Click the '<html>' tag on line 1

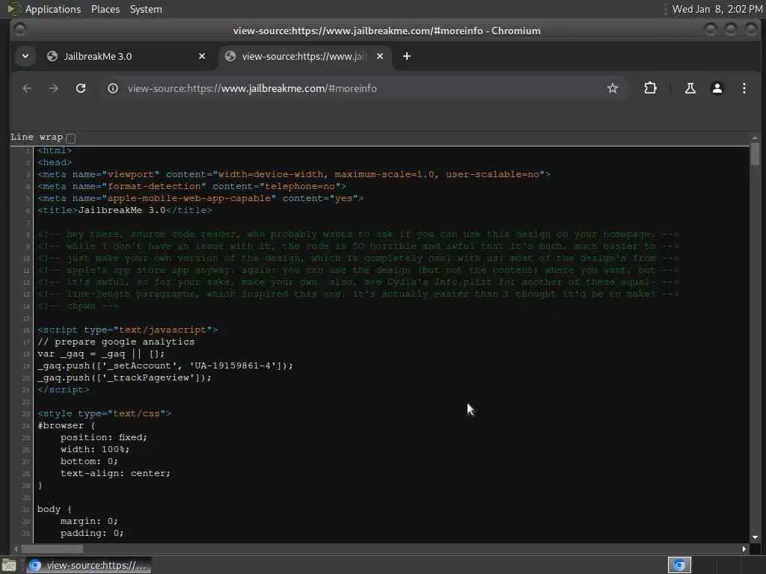tap(55, 150)
